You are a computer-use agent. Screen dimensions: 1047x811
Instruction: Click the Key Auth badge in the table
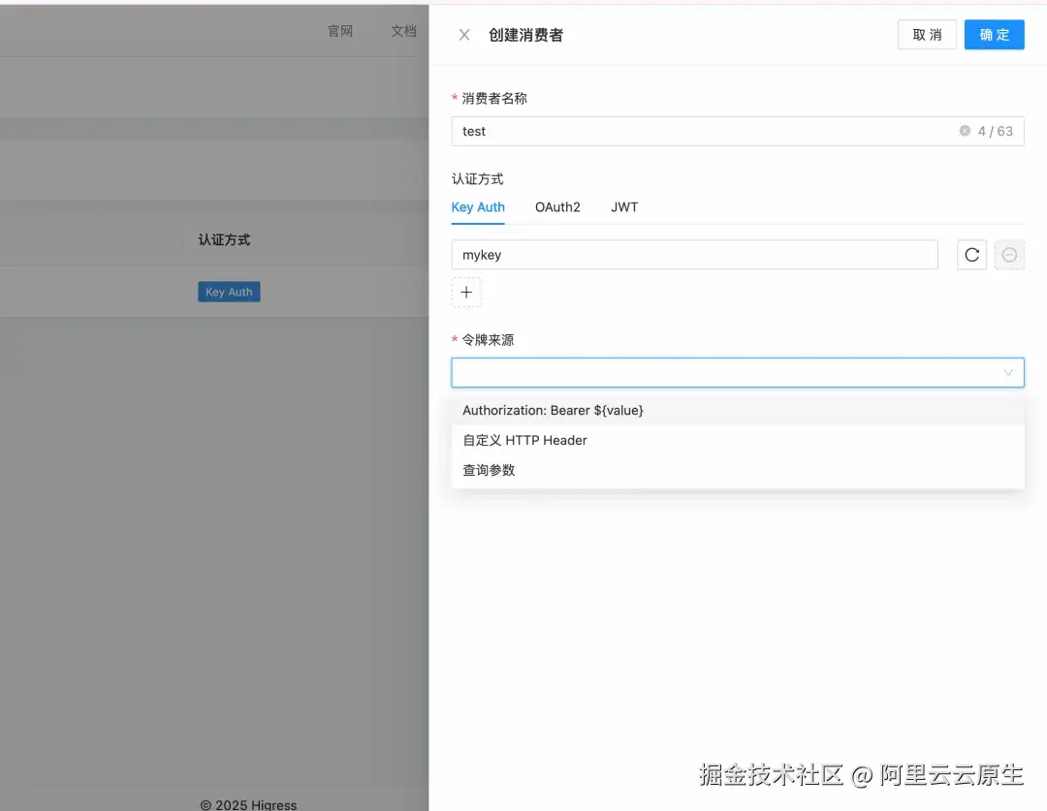click(229, 292)
